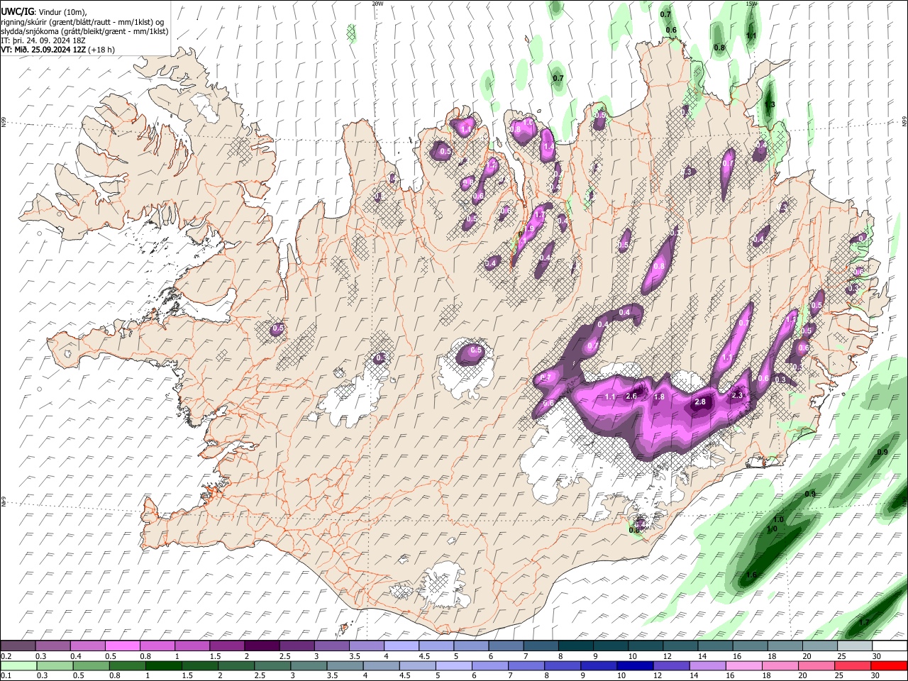Click the 'IT: þri. 24. 09. 2024 18Z' line
The image size is (908, 681).
click(42, 40)
